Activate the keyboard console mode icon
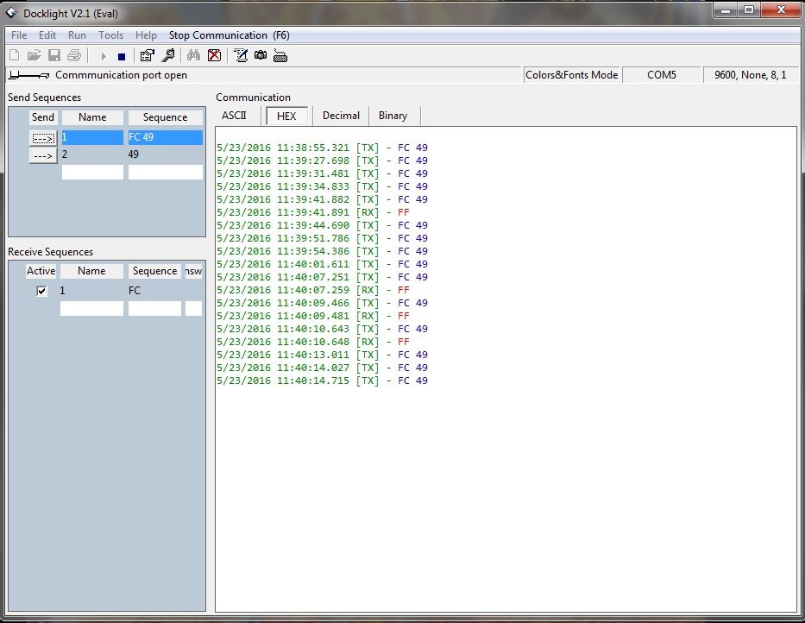This screenshot has width=805, height=623. [x=280, y=55]
